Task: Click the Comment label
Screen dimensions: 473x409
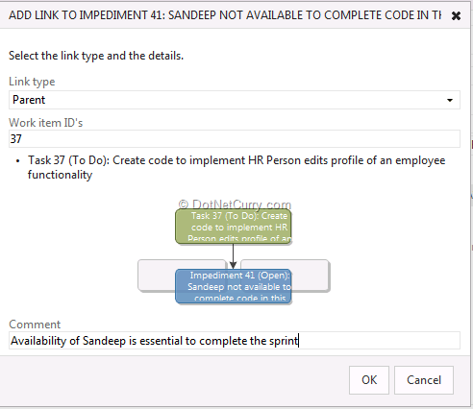Action: 35,325
